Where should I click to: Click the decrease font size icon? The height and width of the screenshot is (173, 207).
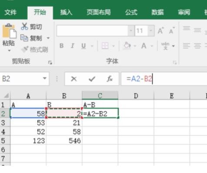pyautogui.click(x=172, y=30)
